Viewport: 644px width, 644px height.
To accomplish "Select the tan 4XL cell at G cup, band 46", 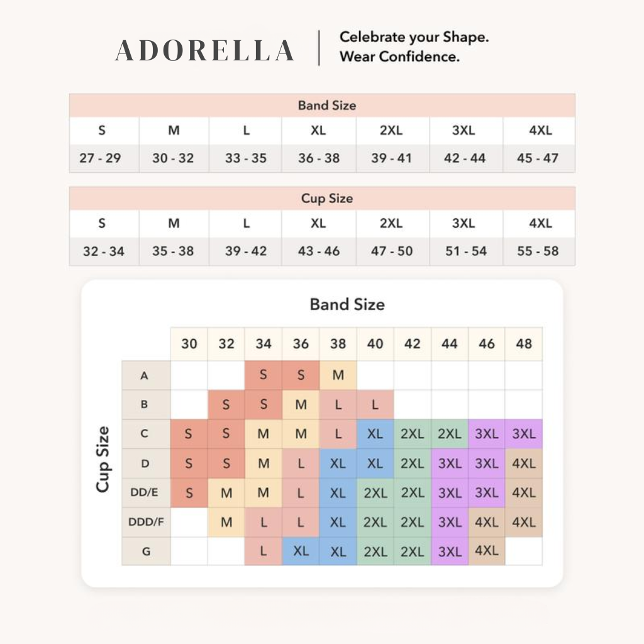I will pos(487,551).
